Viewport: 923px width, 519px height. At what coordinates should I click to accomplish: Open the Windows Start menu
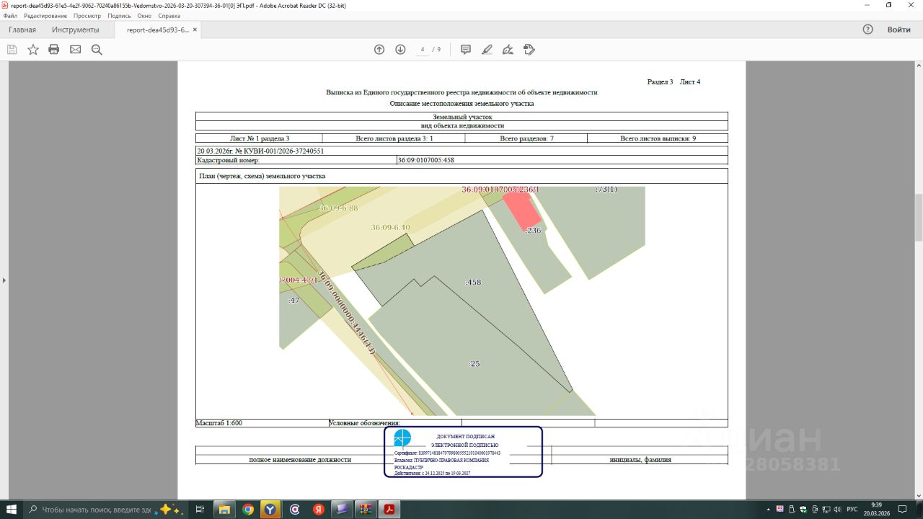(12, 509)
